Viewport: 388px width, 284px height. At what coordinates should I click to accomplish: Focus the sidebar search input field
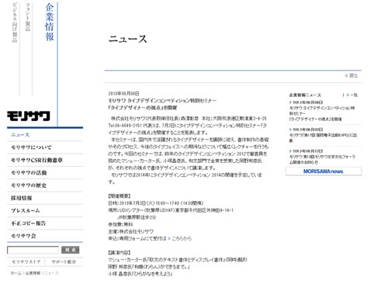[x=33, y=250]
